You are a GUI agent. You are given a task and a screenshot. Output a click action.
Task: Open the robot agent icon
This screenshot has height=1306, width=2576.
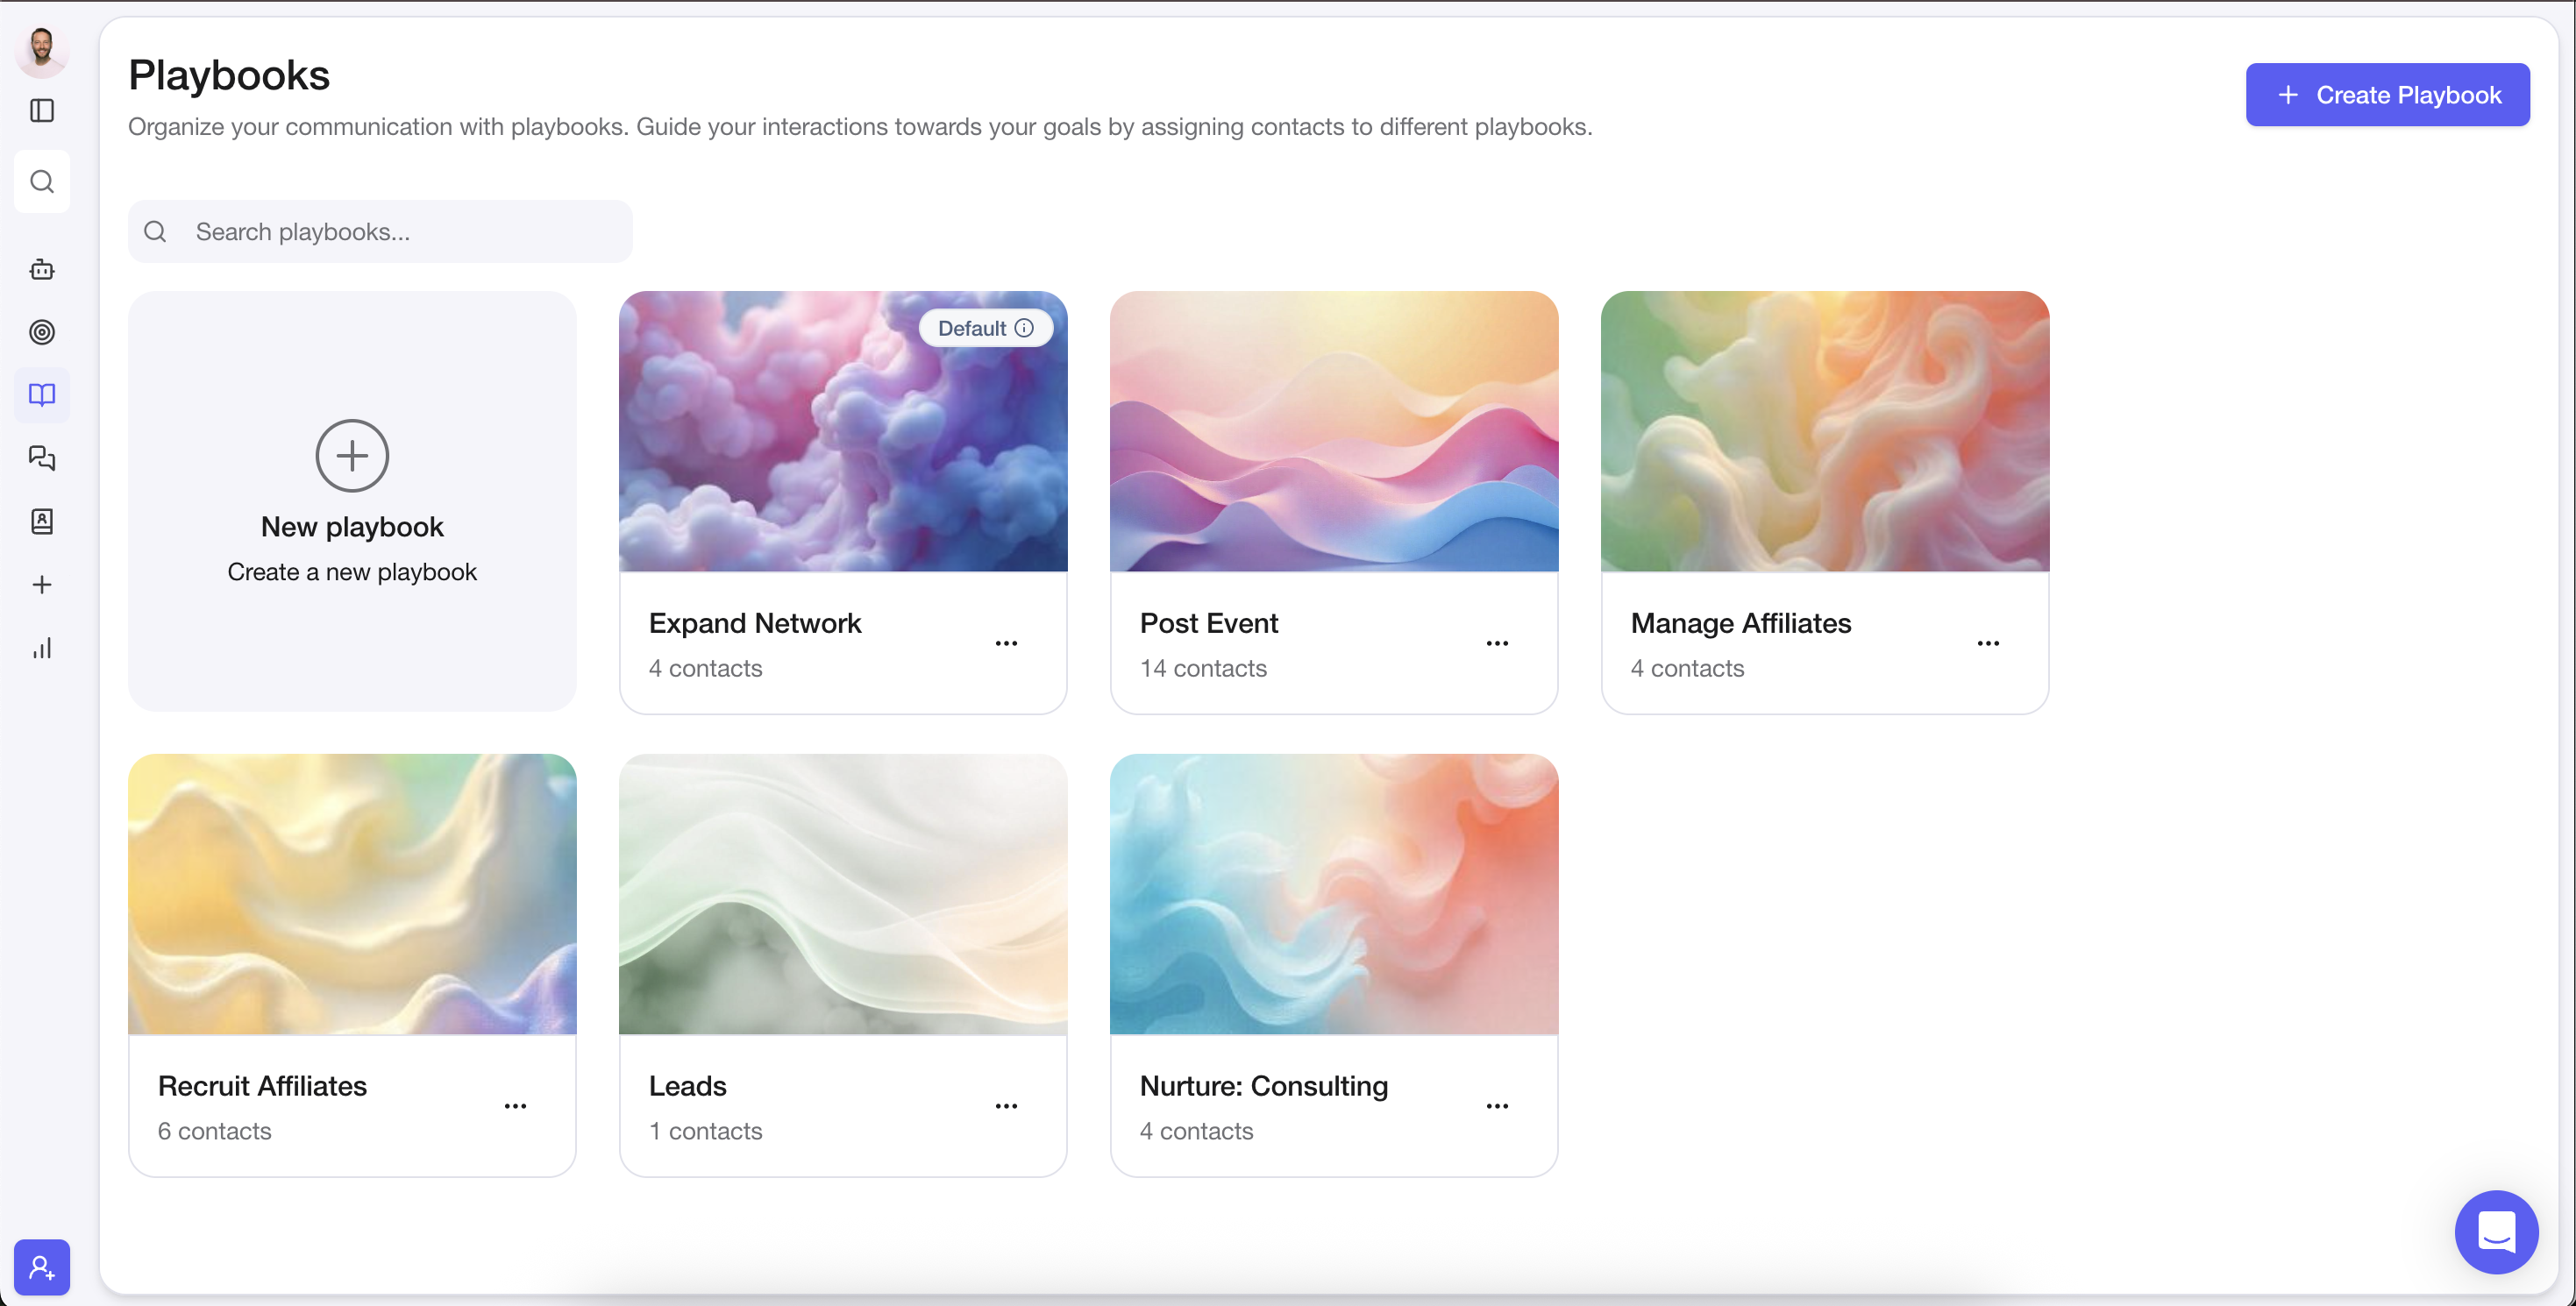[42, 269]
